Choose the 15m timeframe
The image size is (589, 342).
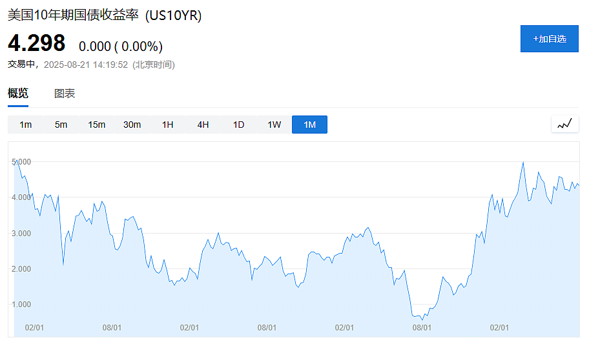(x=96, y=125)
